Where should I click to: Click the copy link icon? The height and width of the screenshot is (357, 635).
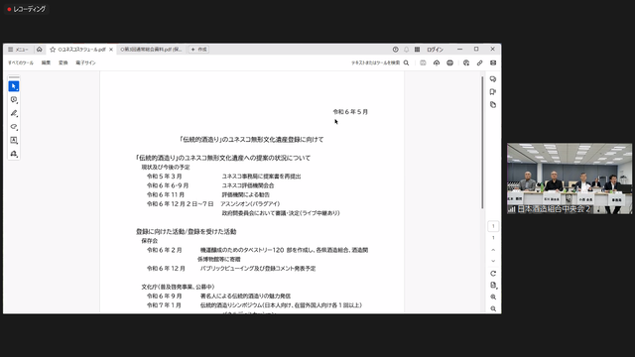click(479, 62)
